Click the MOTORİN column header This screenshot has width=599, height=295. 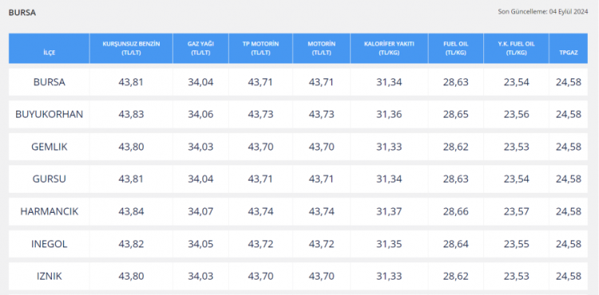point(321,49)
